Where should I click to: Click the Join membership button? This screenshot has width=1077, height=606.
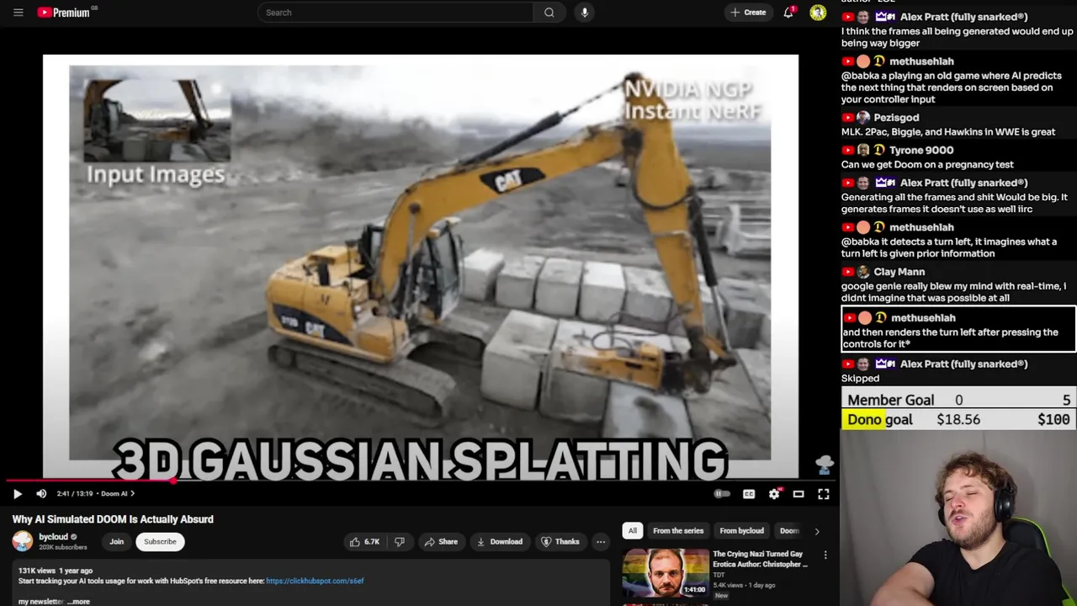pyautogui.click(x=116, y=542)
